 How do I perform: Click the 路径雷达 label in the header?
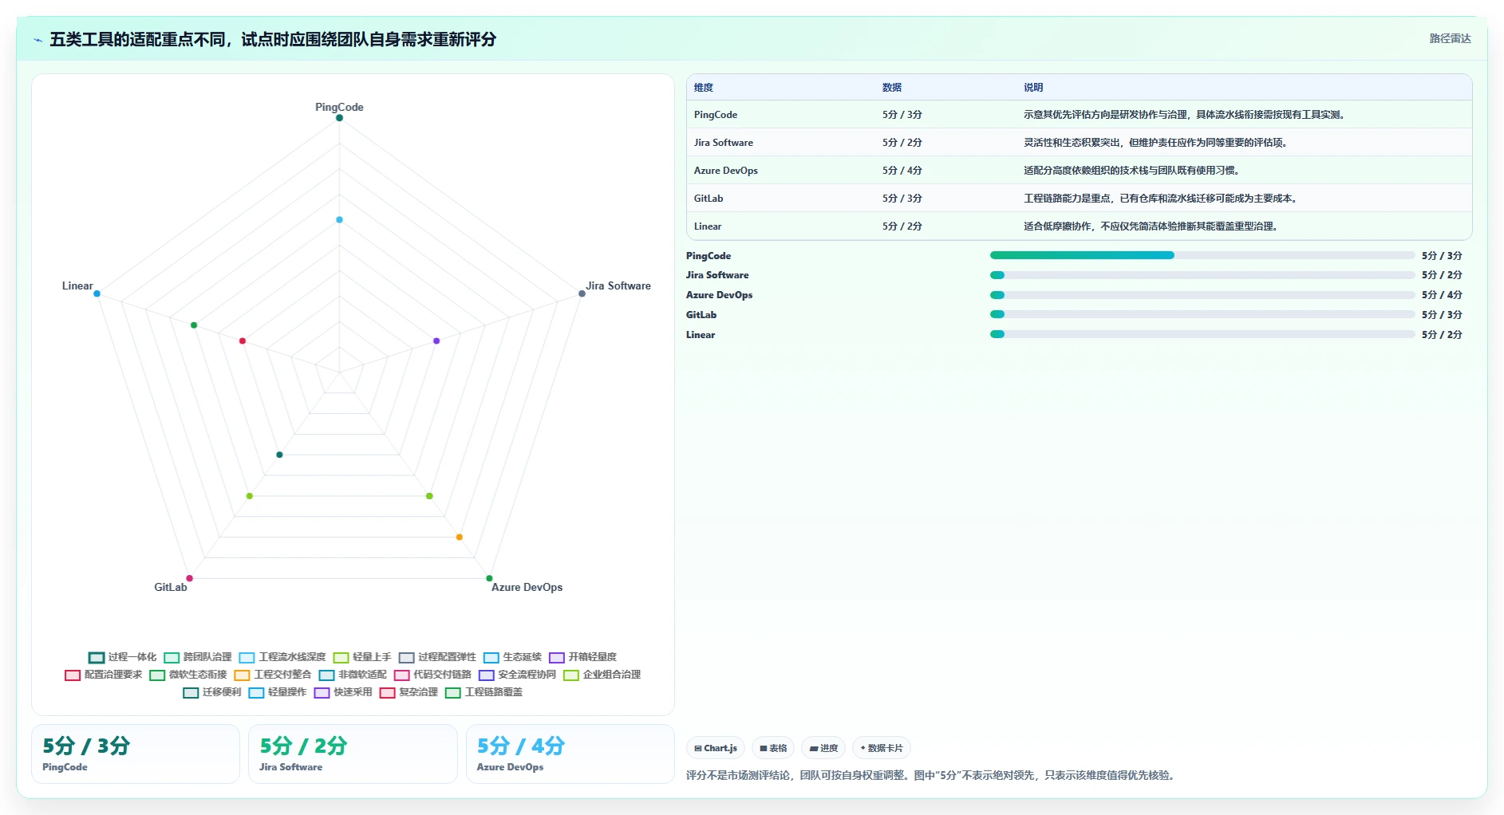1450,38
